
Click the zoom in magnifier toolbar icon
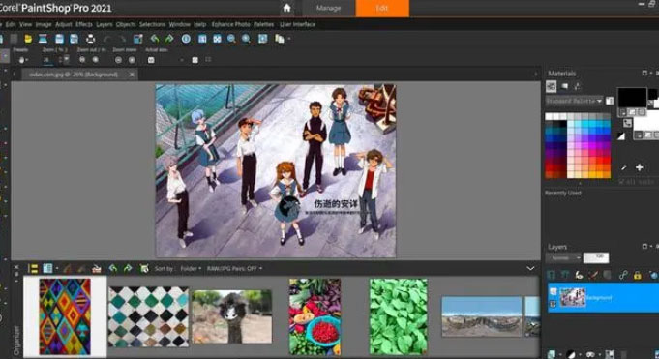[x=246, y=39]
